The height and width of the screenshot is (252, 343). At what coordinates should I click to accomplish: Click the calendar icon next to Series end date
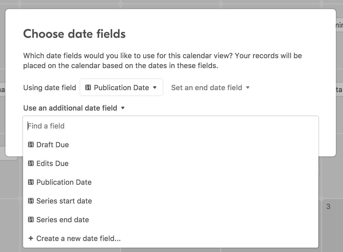click(x=31, y=219)
